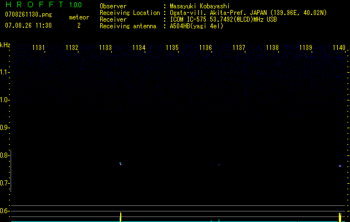Click the 1132 time axis label
Image resolution: width=350 pixels, height=222 pixels.
pos(72,48)
